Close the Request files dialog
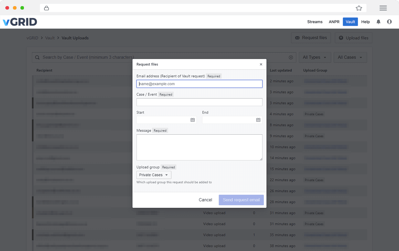This screenshot has width=399, height=251. (x=261, y=64)
